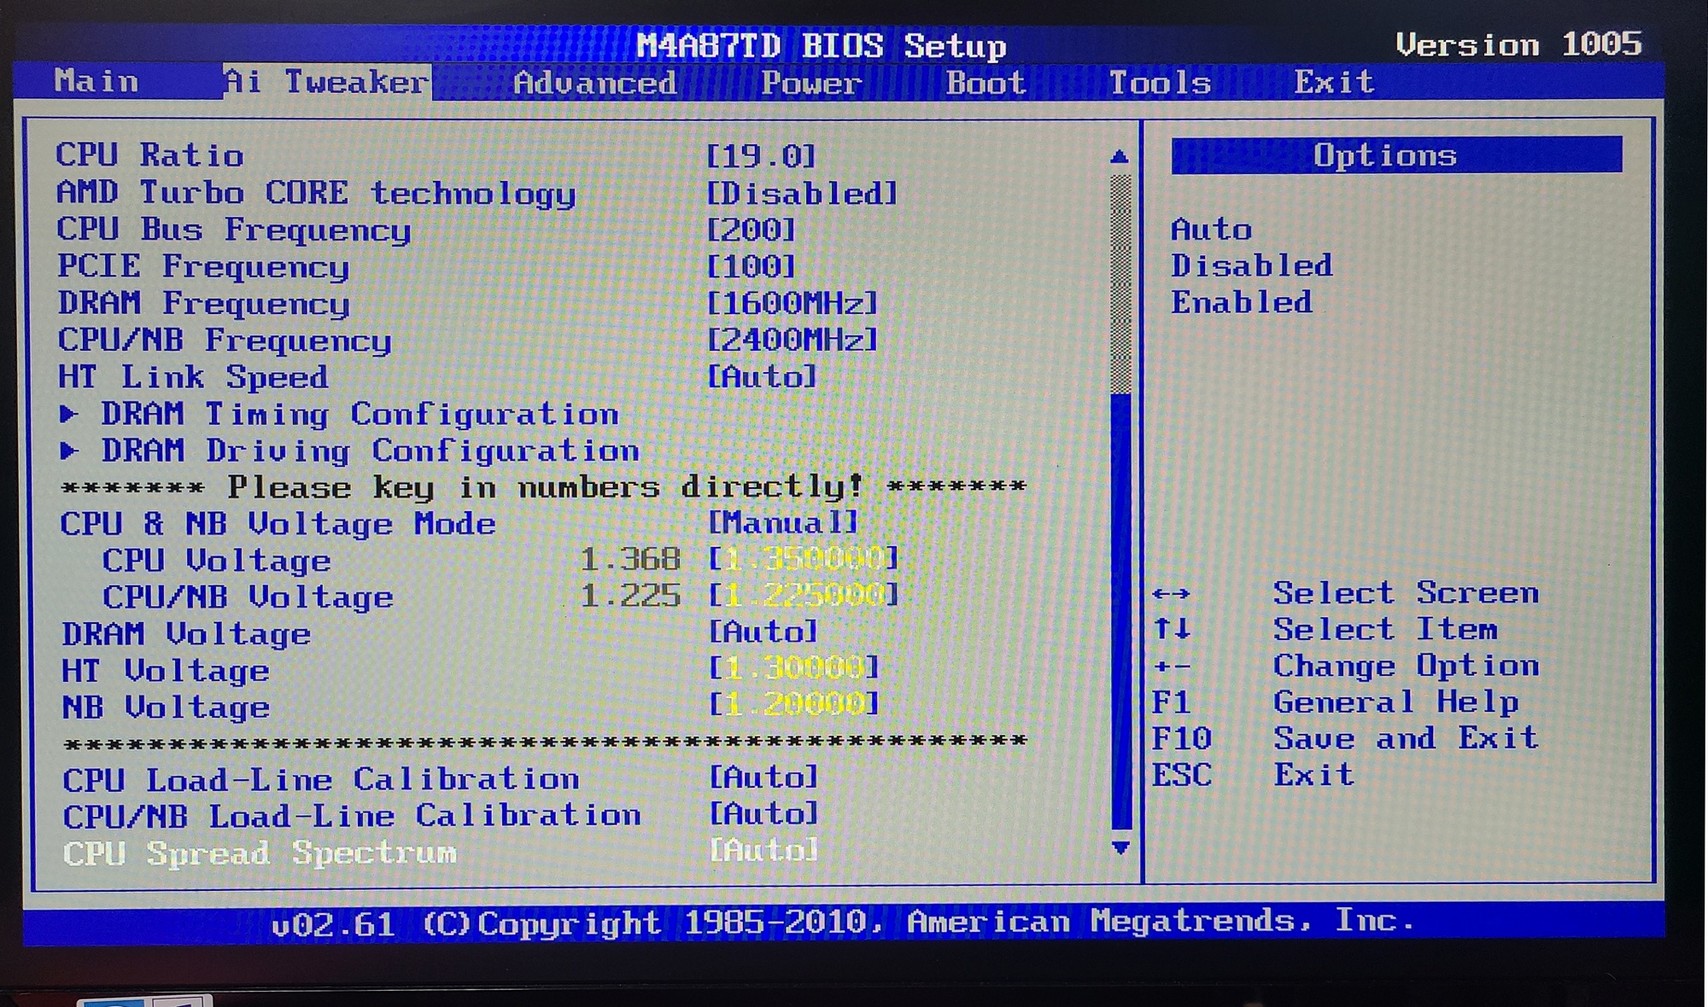Change the CPU & NB Voltage Mode value

pos(782,522)
